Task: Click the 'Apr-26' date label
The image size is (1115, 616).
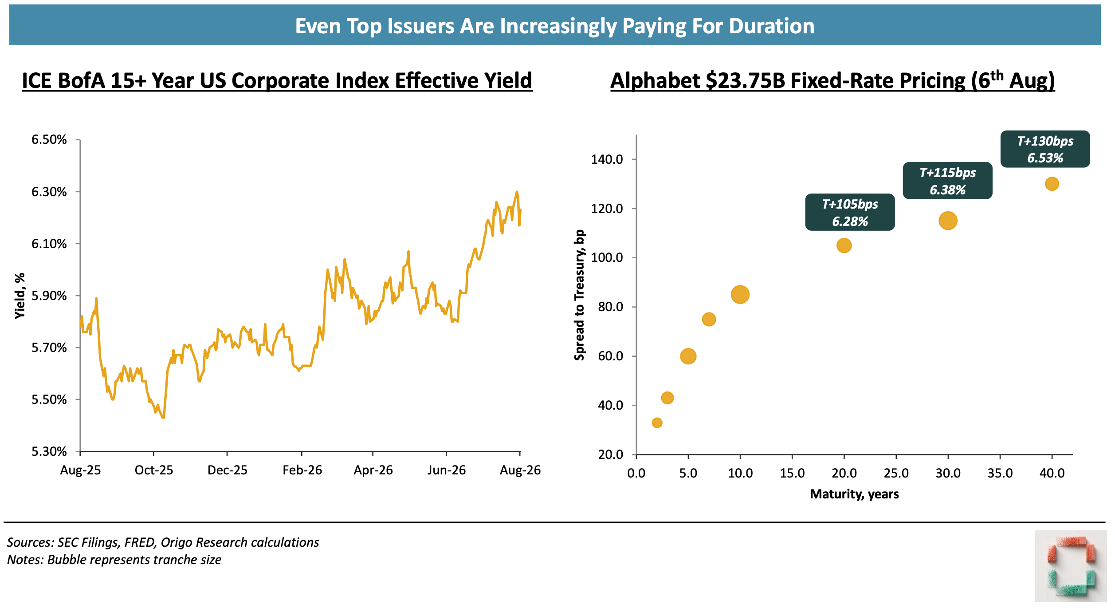Action: pos(373,470)
